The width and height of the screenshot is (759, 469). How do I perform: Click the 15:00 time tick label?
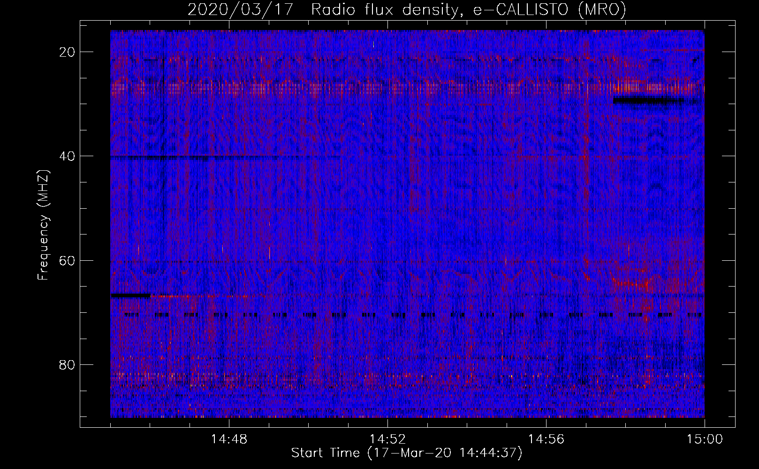coord(705,439)
